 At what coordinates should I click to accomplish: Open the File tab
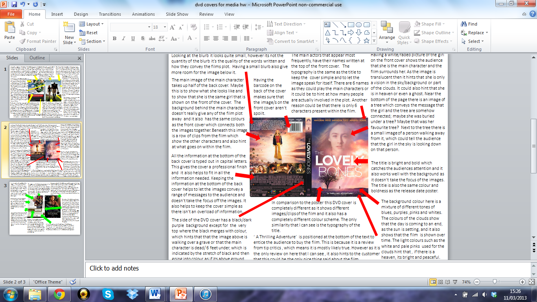point(11,14)
